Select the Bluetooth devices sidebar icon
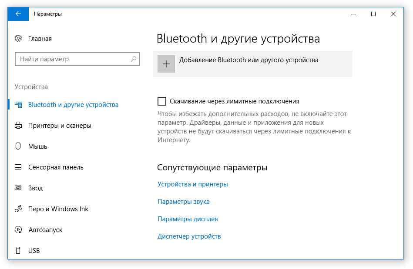Image resolution: width=413 pixels, height=269 pixels. tap(18, 104)
